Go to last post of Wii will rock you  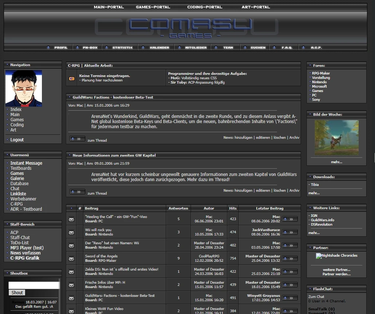(x=290, y=232)
